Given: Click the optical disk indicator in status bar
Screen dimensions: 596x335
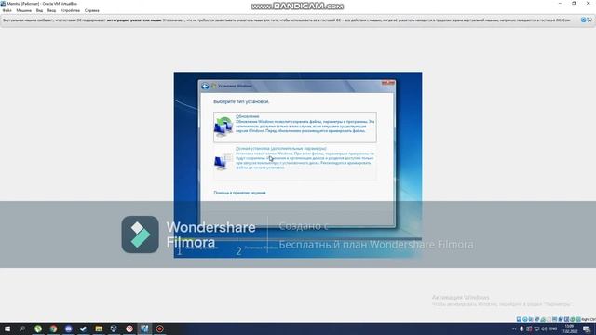Looking at the screenshot, I should (525, 319).
